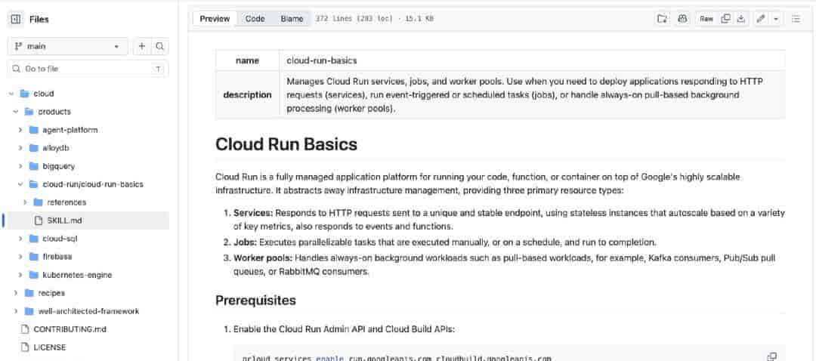The width and height of the screenshot is (816, 361).
Task: Expand the agent-platform folder
Action: 20,130
